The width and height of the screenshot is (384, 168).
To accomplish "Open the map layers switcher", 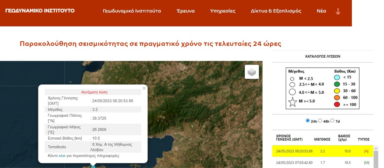I will click(x=252, y=72).
